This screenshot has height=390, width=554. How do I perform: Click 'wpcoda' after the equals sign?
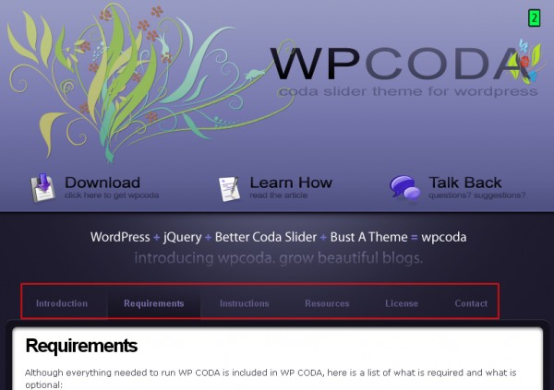444,238
